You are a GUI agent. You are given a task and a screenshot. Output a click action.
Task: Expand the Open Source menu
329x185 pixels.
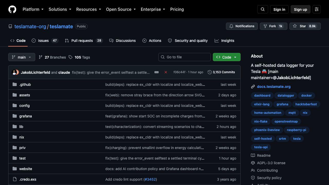click(x=121, y=9)
